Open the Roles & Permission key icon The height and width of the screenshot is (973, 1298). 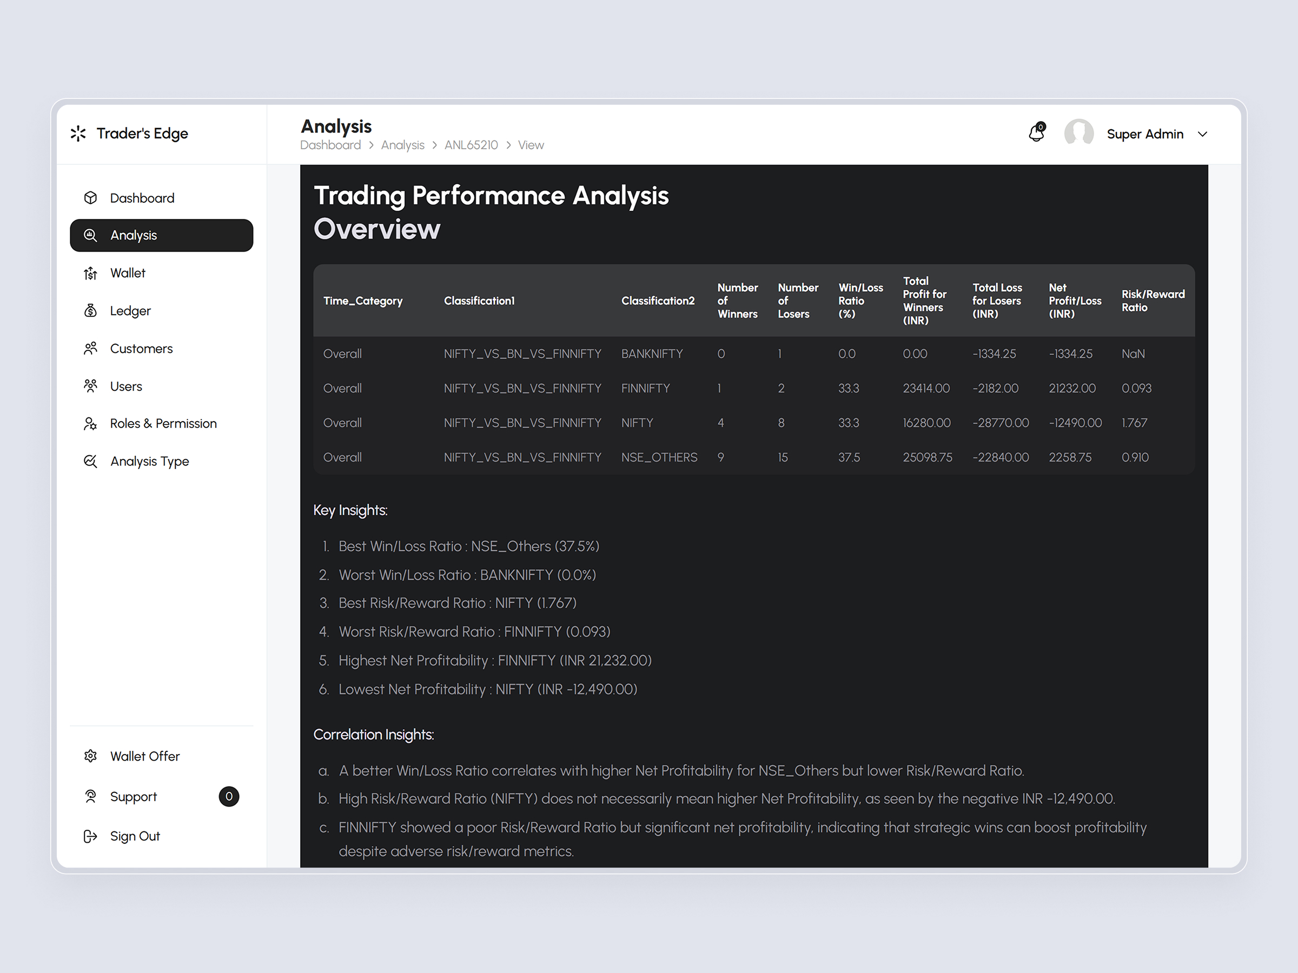click(91, 423)
